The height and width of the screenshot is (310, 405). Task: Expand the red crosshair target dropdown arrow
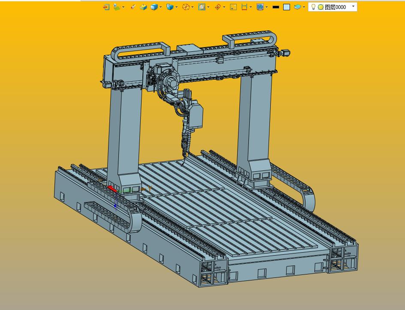[224, 7]
